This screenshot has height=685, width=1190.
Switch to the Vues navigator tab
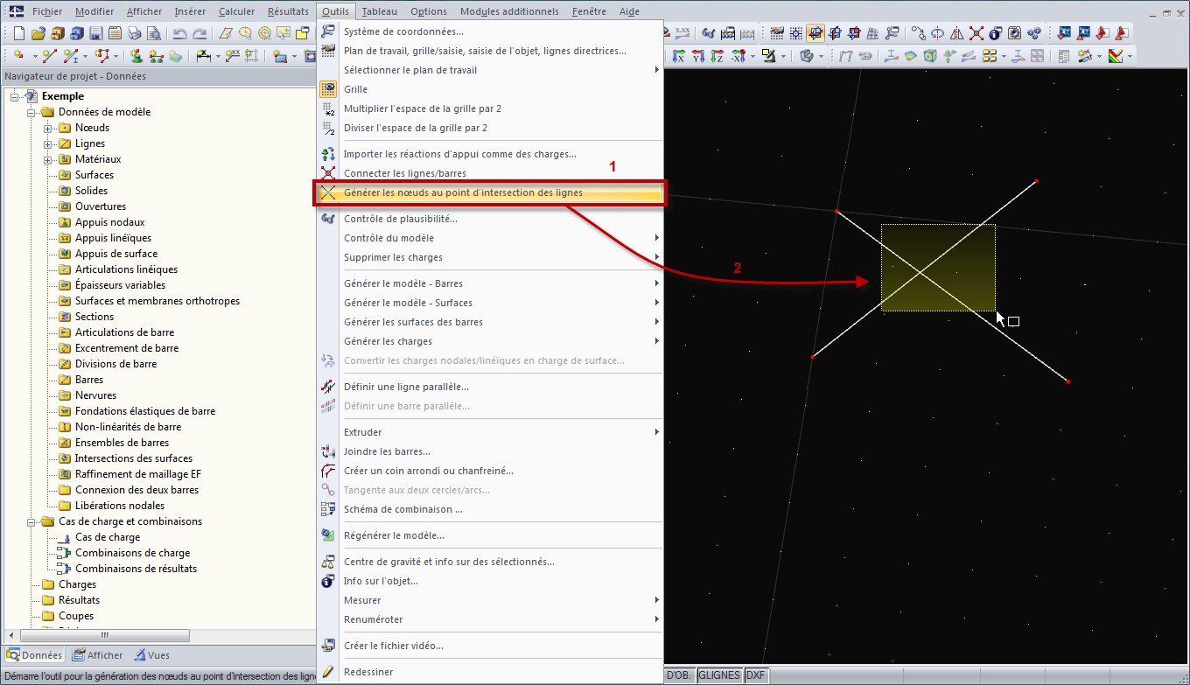pos(152,655)
